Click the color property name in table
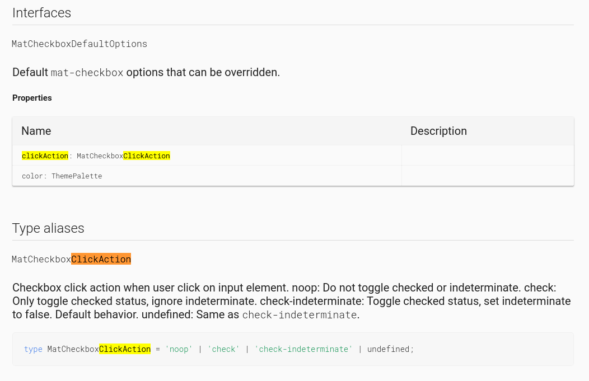 32,176
